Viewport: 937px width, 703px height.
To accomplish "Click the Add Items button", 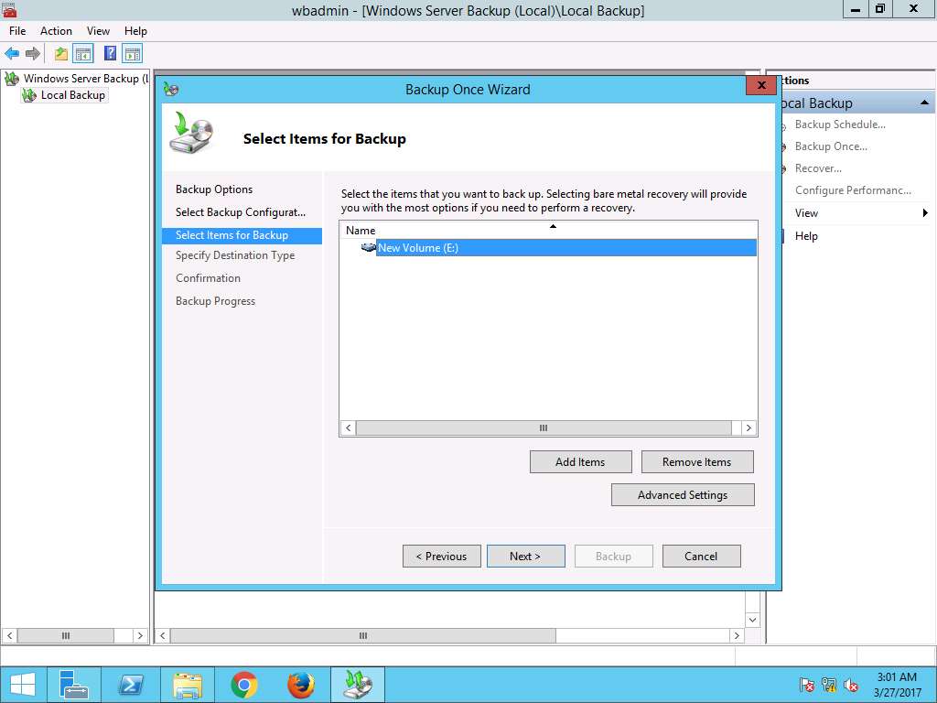I will click(x=580, y=461).
